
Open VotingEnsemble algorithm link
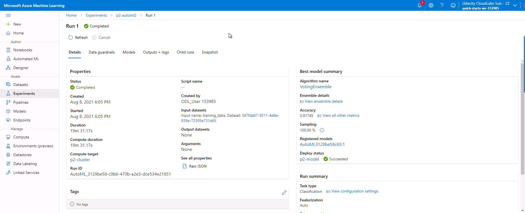(x=315, y=87)
